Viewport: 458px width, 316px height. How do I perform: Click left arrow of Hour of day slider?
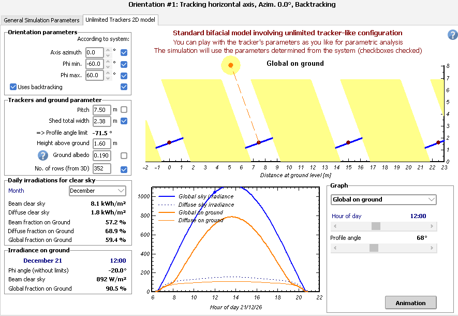point(335,226)
